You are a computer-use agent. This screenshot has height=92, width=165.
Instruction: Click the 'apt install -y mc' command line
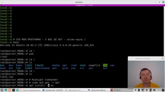pos(41,86)
